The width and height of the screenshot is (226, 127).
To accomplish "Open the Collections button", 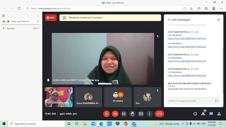I will (206, 8).
